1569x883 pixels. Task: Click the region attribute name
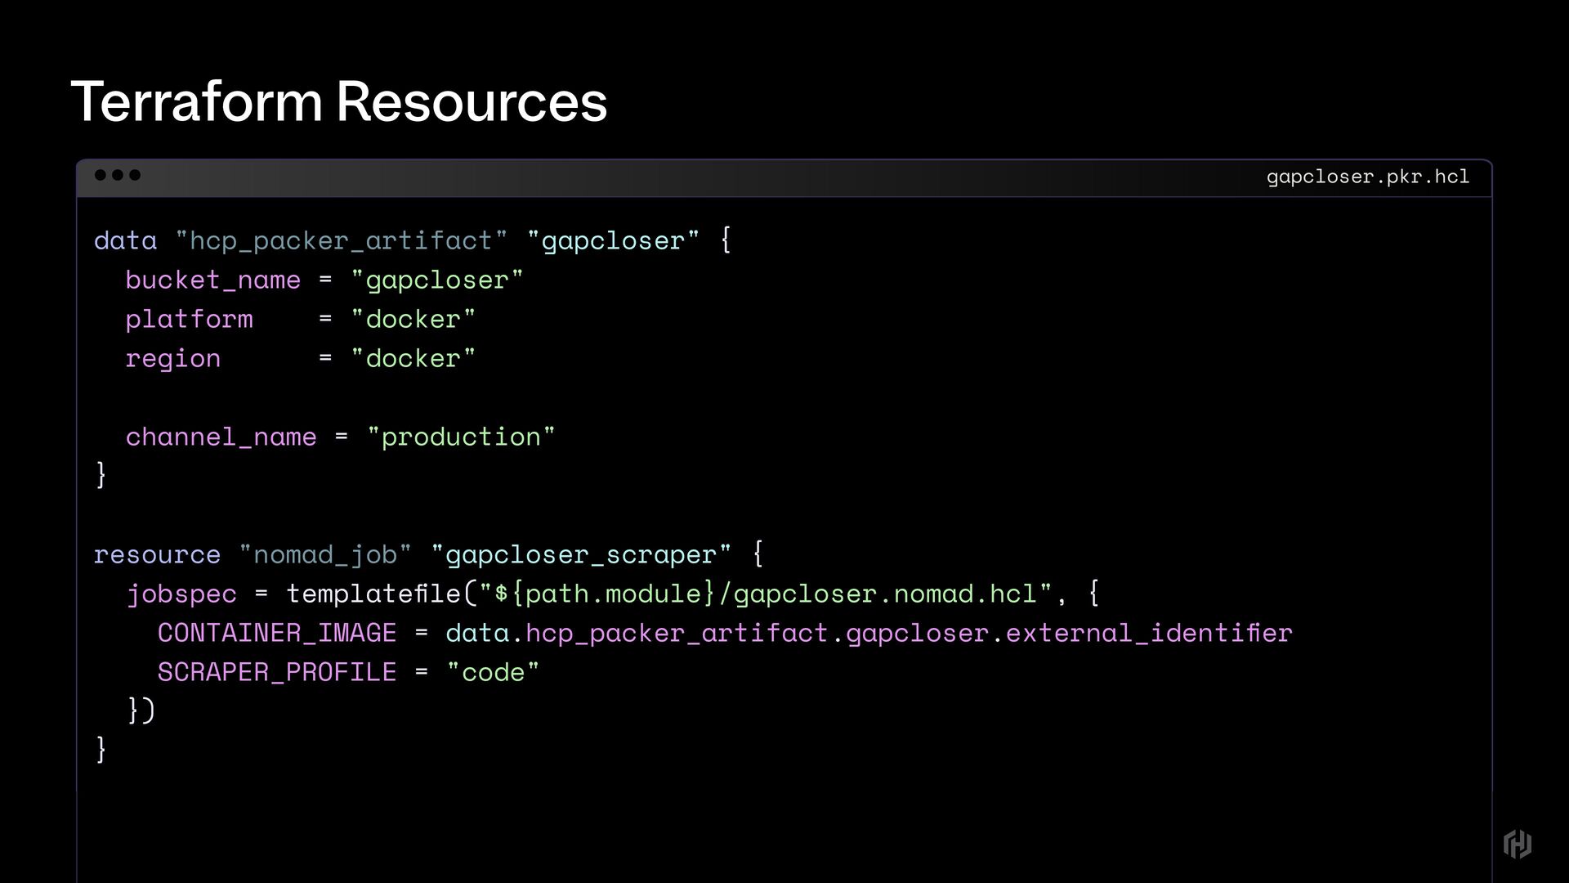pos(173,359)
